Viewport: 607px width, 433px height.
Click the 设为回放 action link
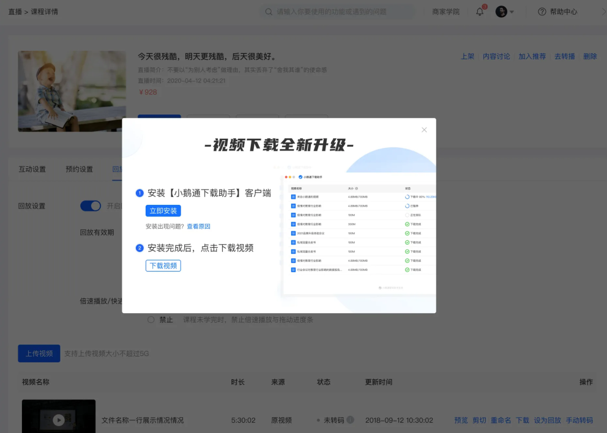547,420
